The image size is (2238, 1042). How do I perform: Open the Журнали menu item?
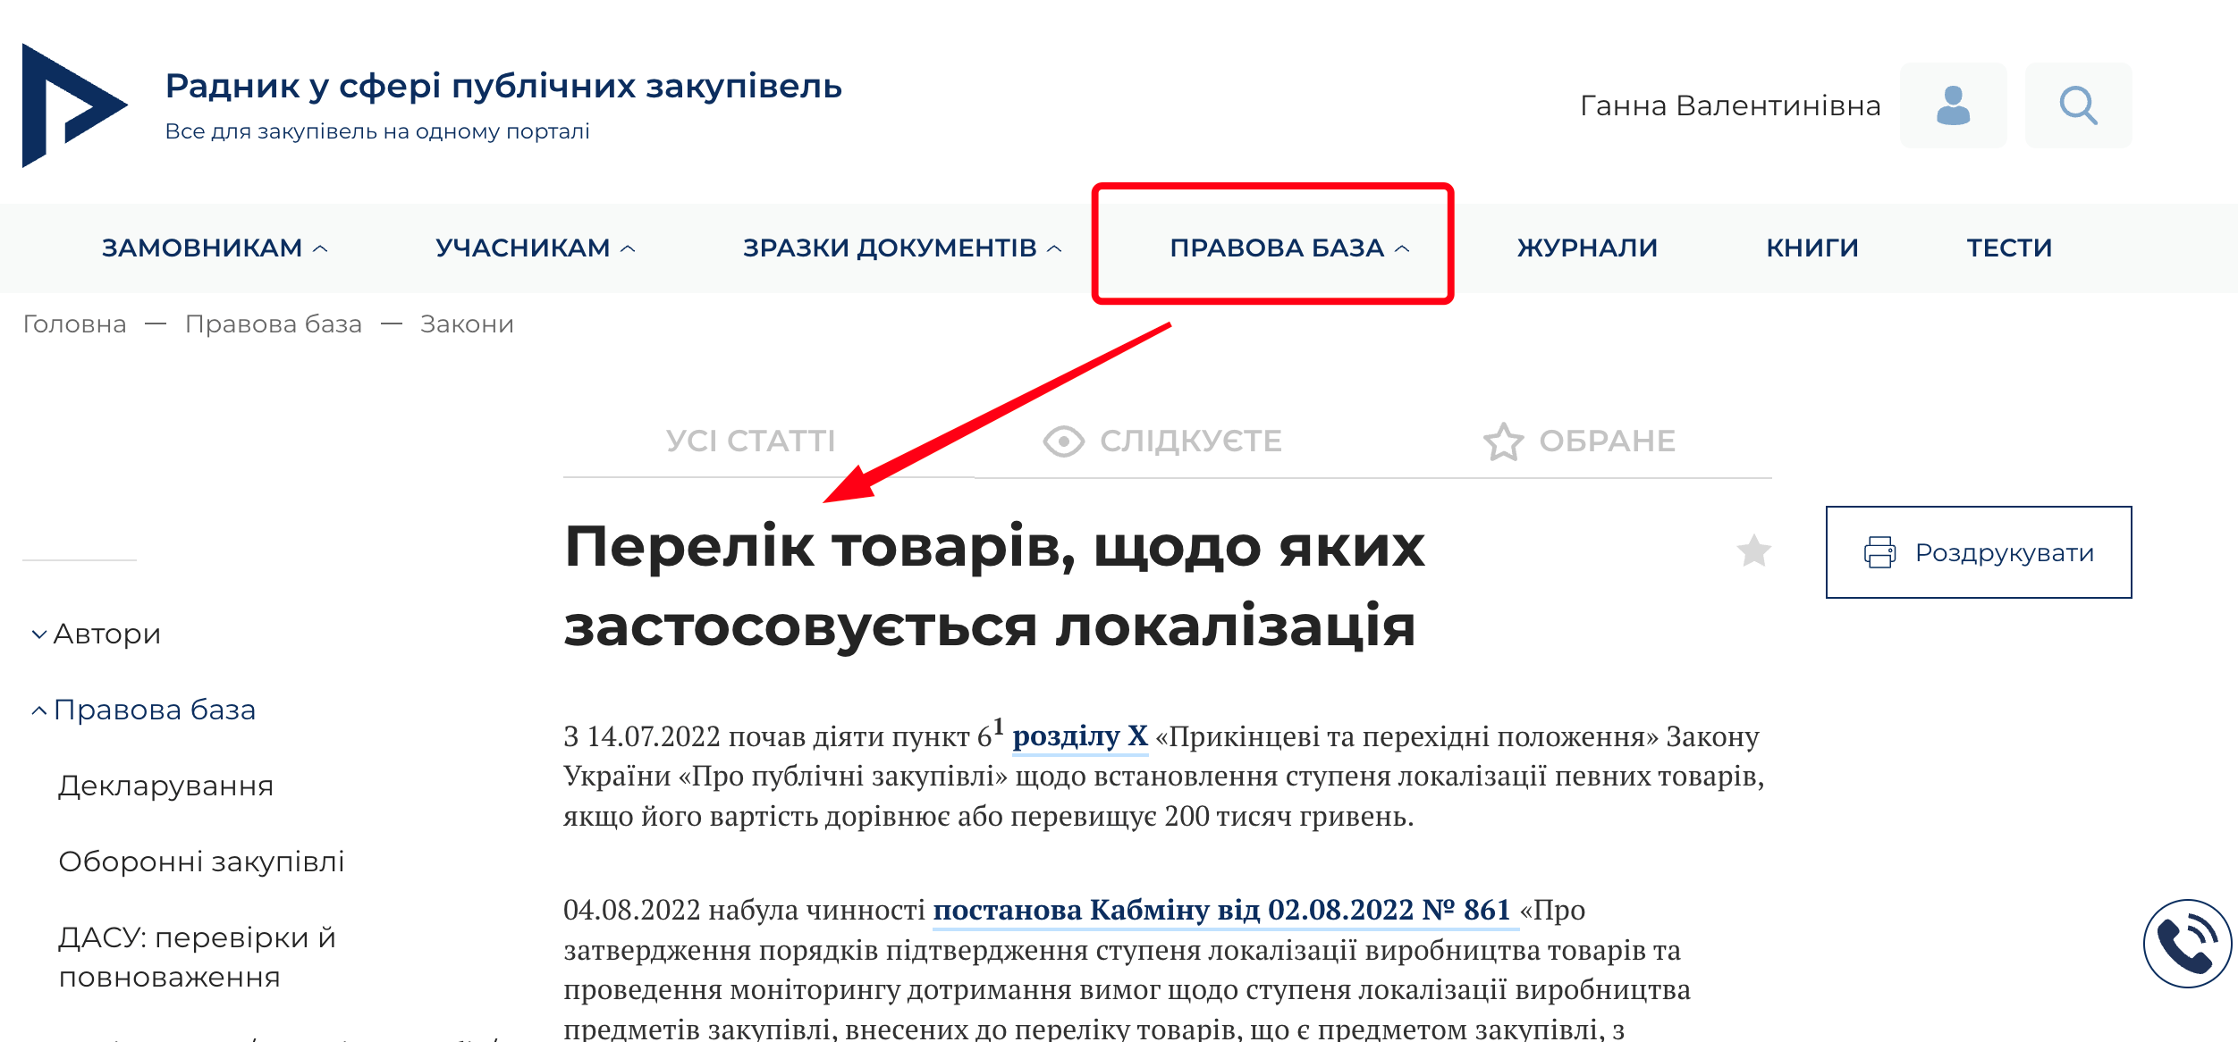point(1587,248)
